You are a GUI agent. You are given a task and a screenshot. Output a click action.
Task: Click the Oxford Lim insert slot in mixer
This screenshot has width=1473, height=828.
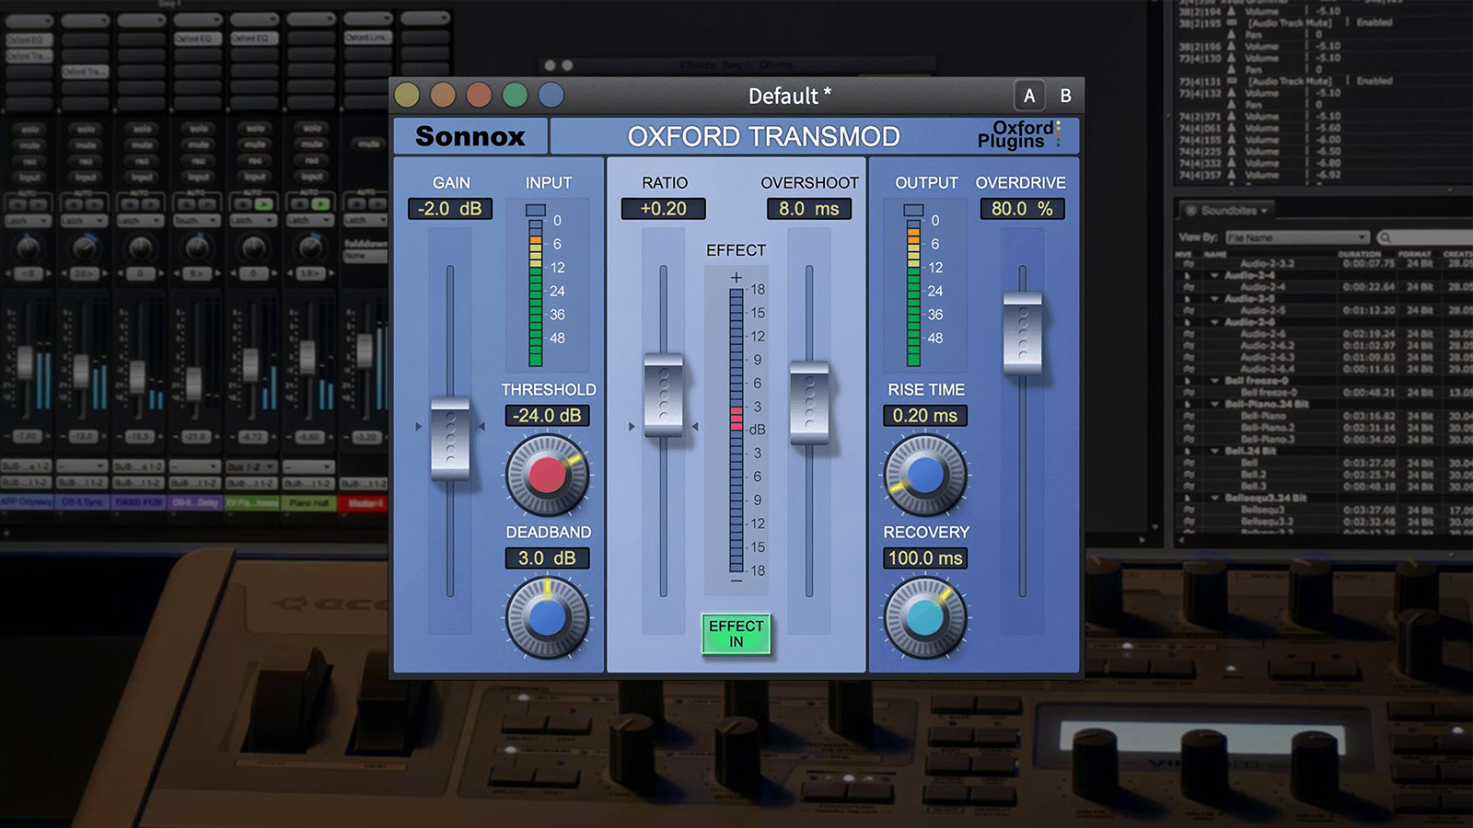click(368, 38)
